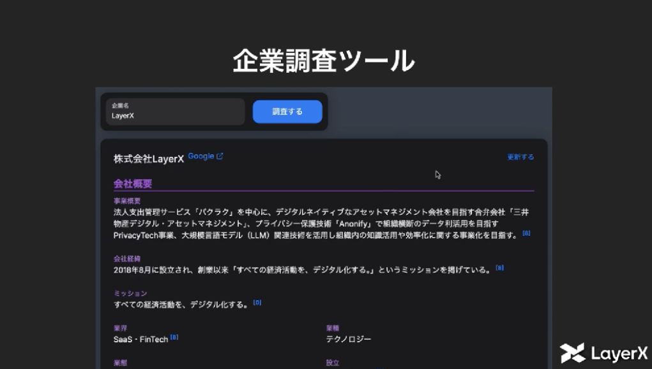Focus the 企業名 input field containing LayerX
Screen dimensions: 652x369
(175, 112)
